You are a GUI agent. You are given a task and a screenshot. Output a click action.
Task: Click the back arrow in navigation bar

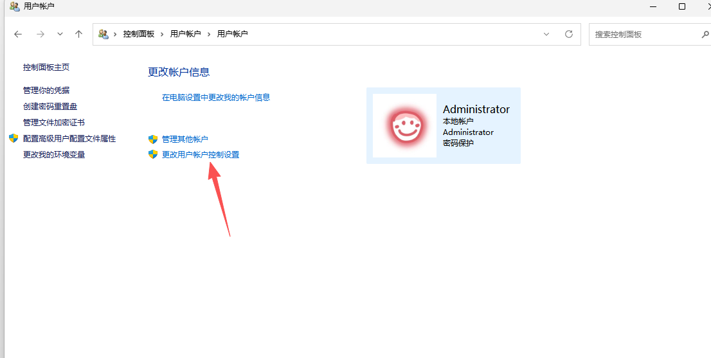pos(18,34)
